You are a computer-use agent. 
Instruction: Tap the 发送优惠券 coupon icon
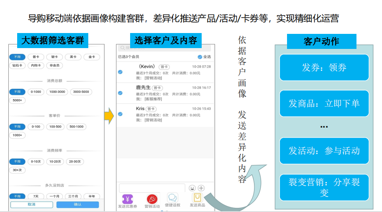pos(127,199)
